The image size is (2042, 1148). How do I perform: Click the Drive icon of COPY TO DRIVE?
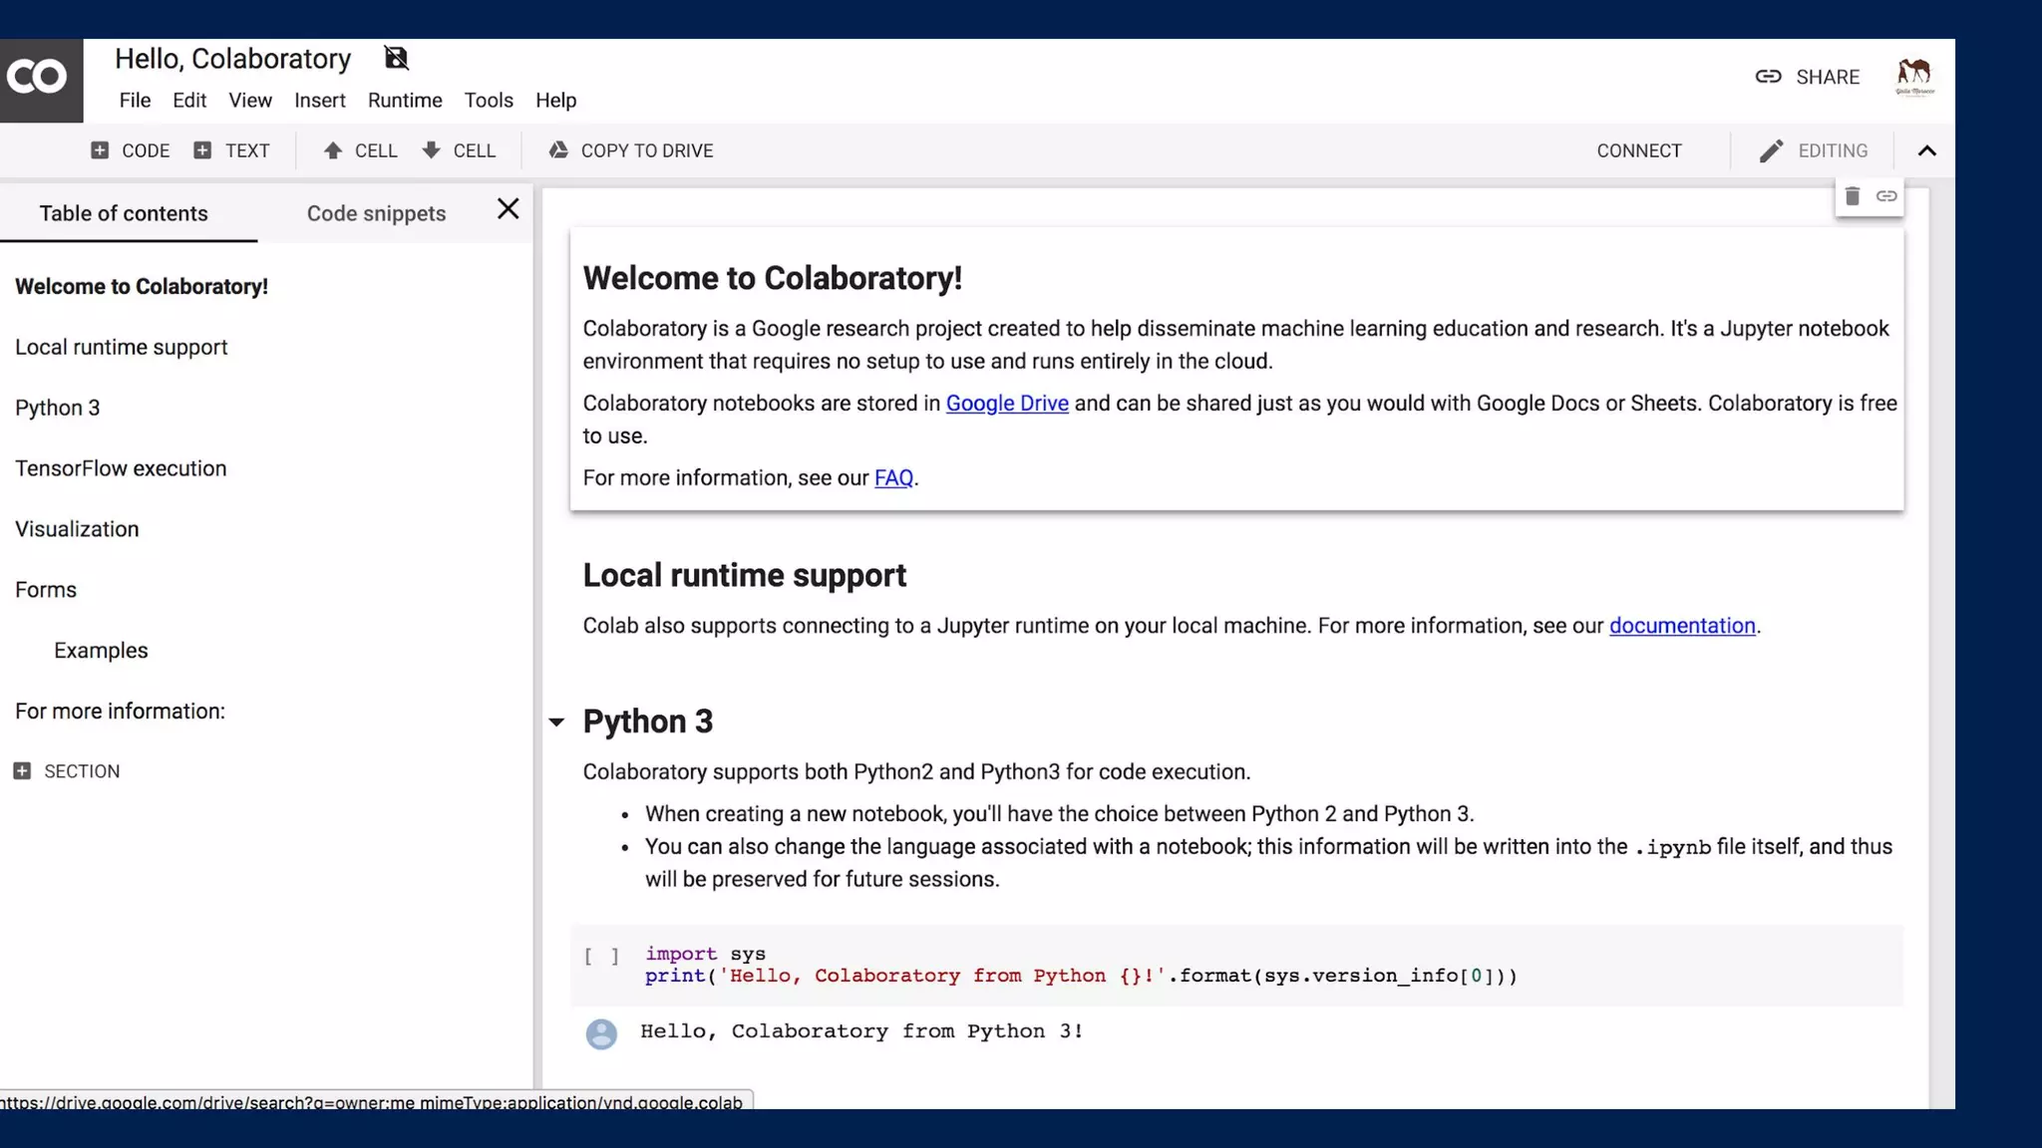pos(558,150)
